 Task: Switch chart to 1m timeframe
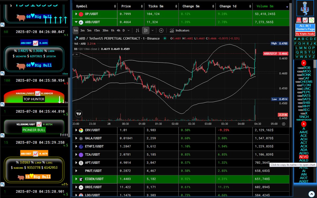[76, 30]
